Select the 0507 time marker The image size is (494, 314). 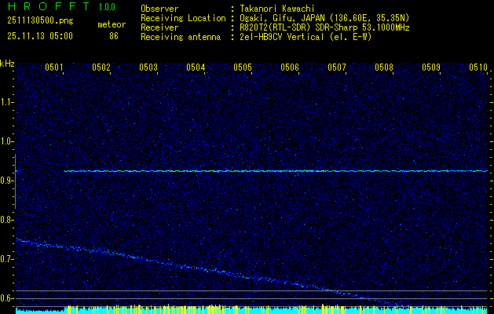click(337, 68)
